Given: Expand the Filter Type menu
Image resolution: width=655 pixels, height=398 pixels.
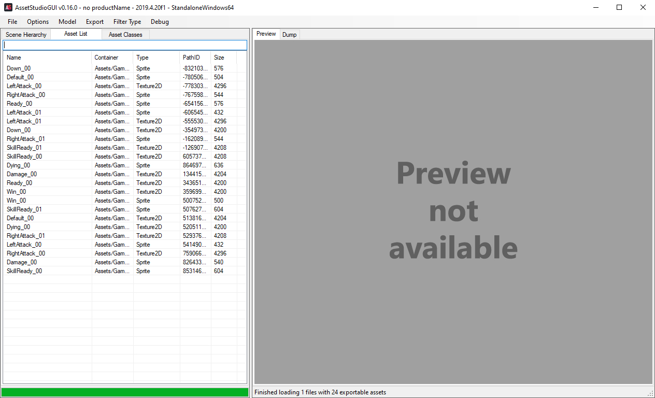Looking at the screenshot, I should click(x=127, y=22).
